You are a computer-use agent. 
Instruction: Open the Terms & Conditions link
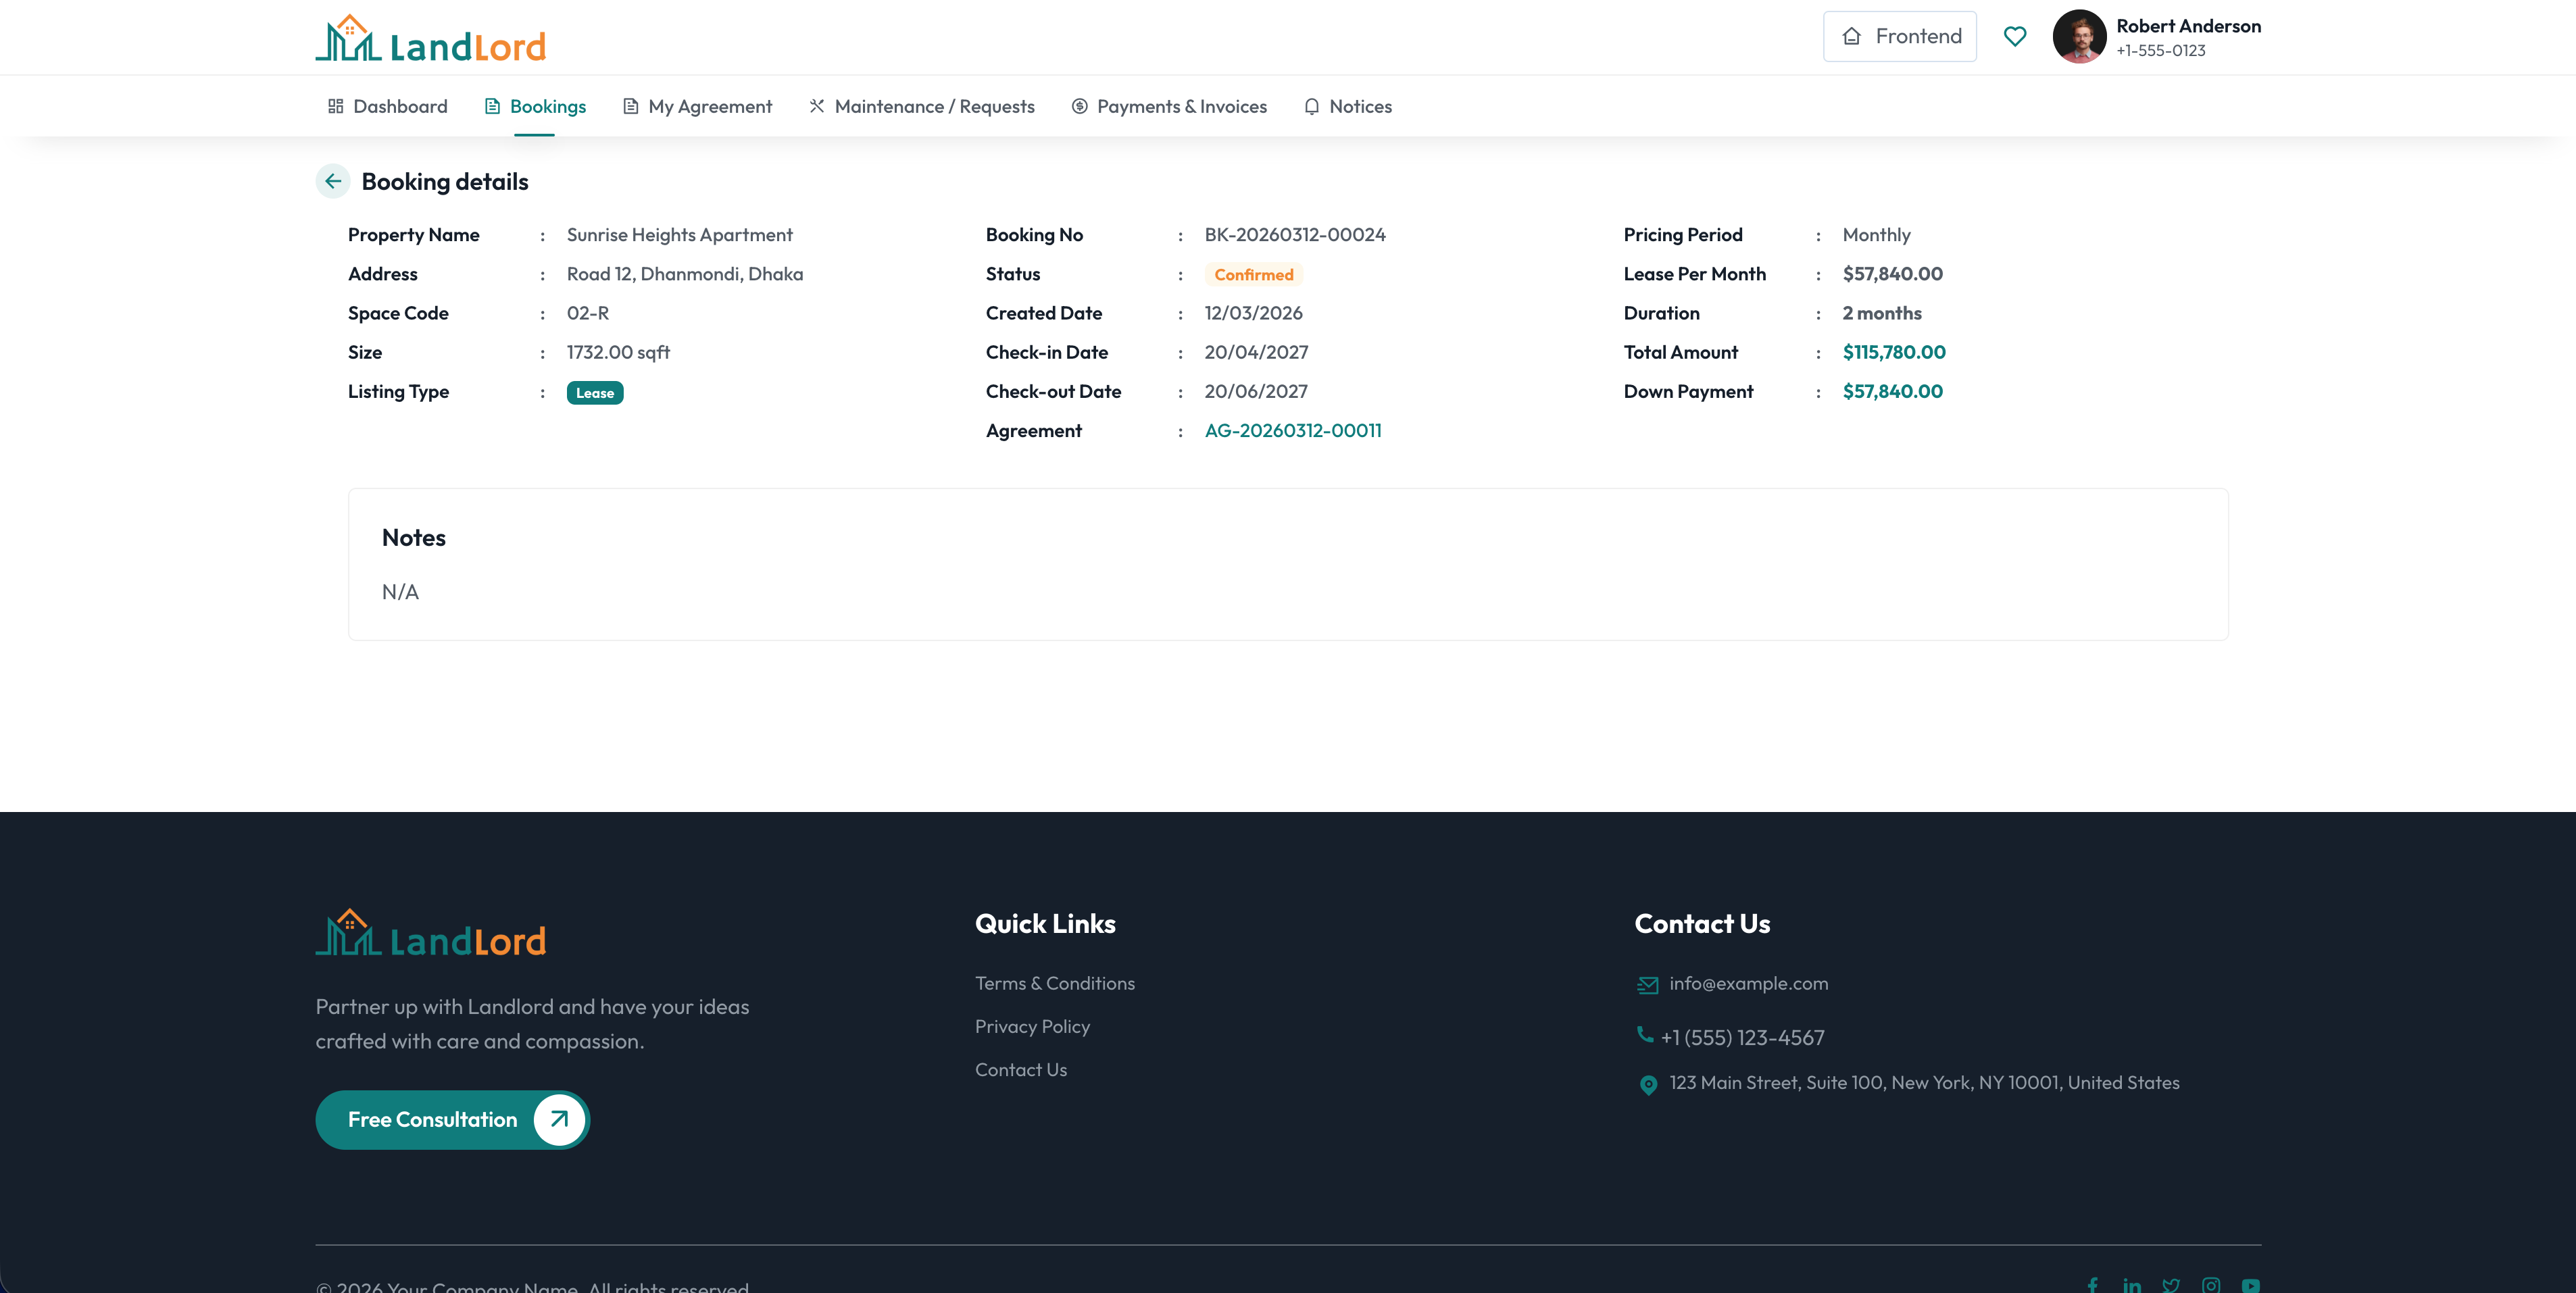pos(1054,983)
